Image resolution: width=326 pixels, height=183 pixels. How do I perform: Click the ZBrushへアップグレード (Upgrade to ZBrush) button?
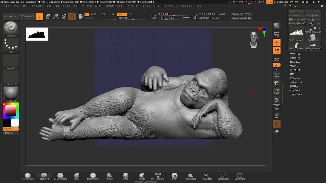(242, 14)
